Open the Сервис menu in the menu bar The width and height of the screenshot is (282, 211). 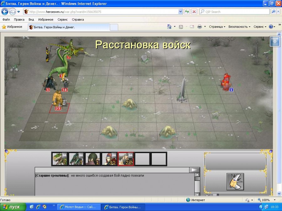click(x=62, y=20)
